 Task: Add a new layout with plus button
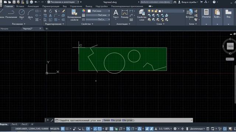32,124
